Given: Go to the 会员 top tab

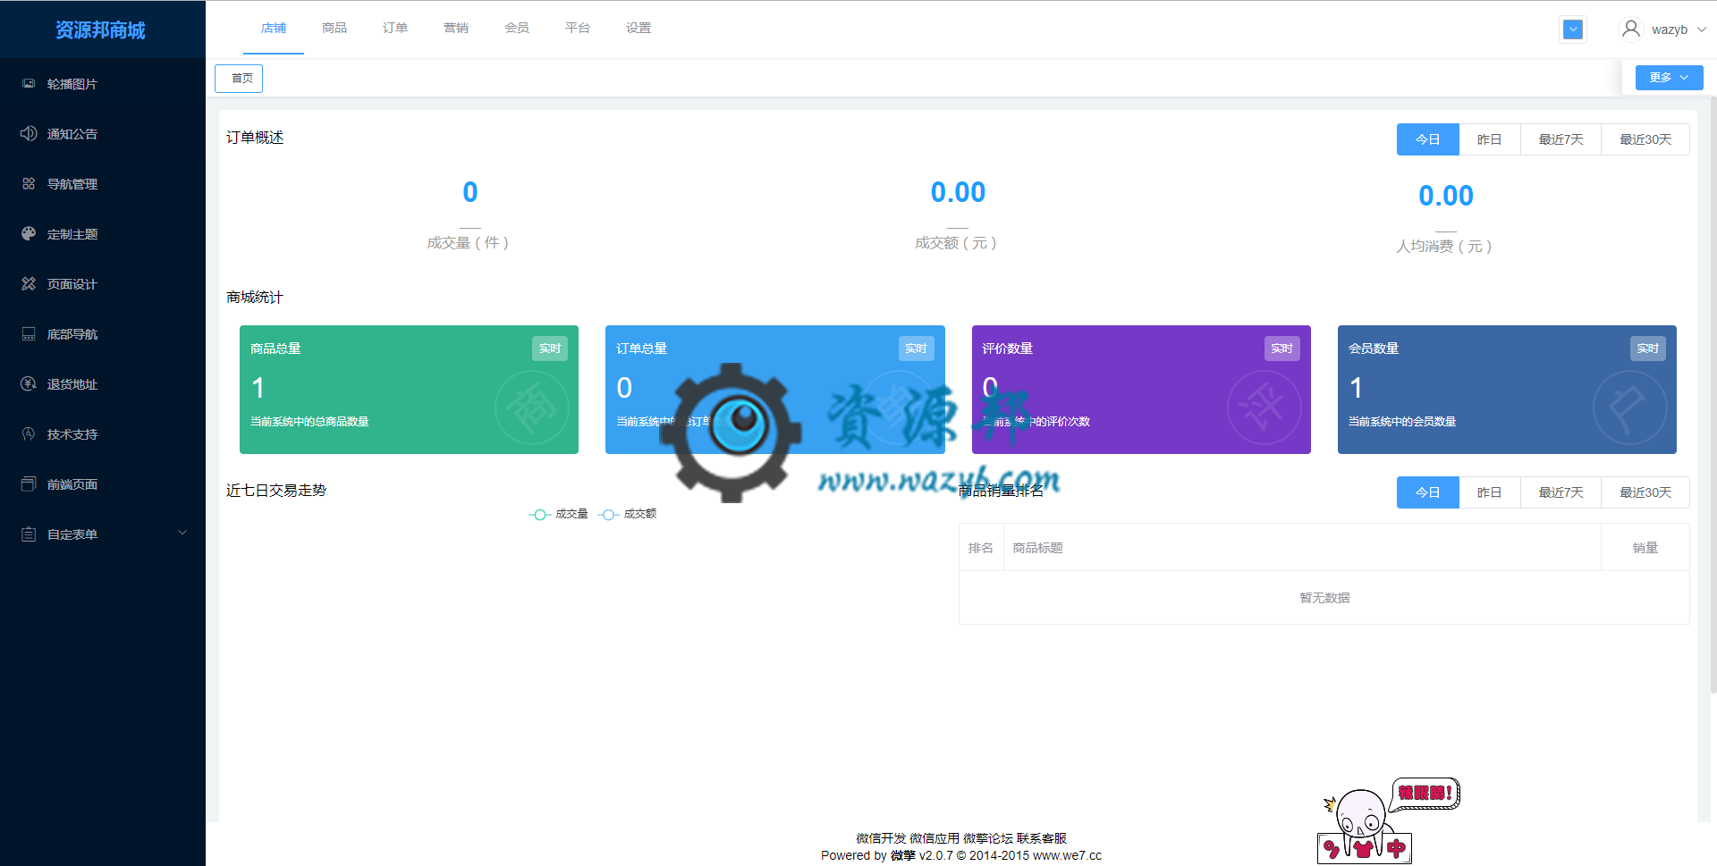Looking at the screenshot, I should tap(517, 28).
